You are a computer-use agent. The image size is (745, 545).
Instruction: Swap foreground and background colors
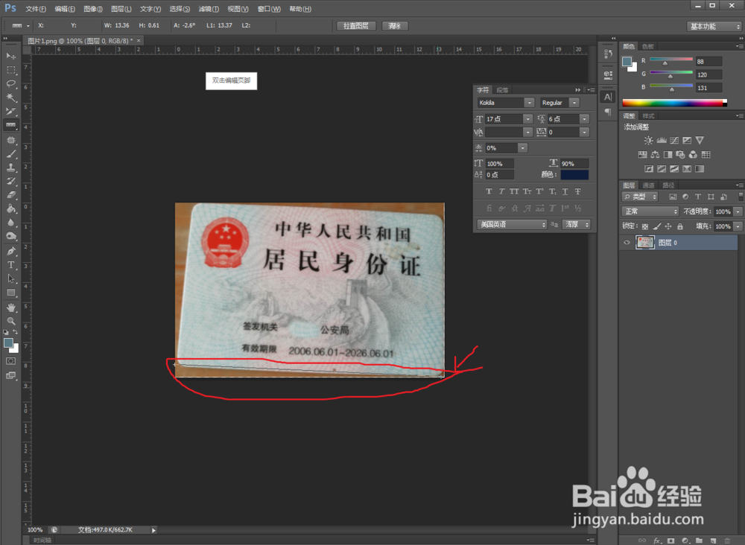(x=16, y=332)
